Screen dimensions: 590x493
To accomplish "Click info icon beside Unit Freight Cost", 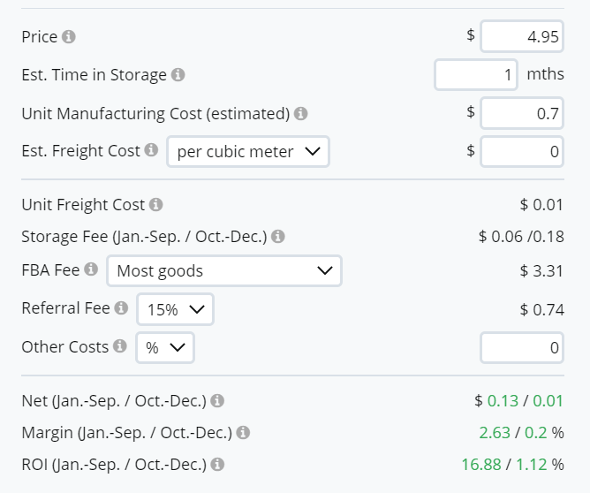I will point(156,205).
